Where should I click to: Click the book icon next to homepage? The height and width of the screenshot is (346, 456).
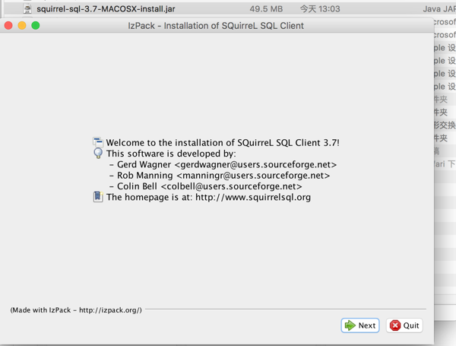click(97, 197)
